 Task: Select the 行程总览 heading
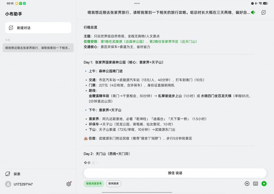coord(90,27)
